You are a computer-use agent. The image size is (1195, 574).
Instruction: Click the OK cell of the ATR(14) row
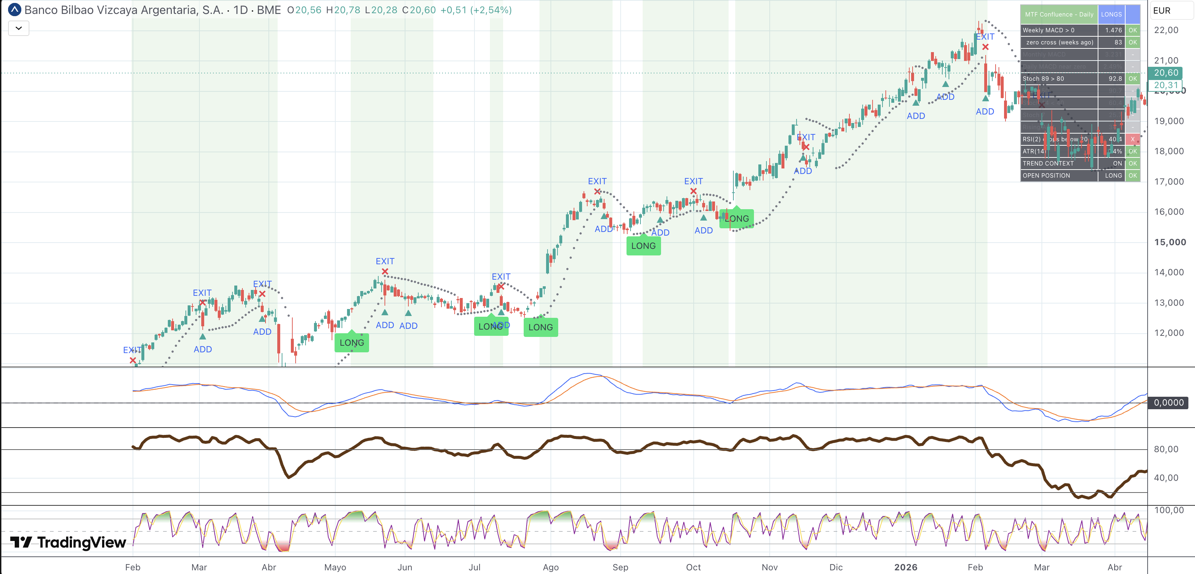pyautogui.click(x=1132, y=151)
